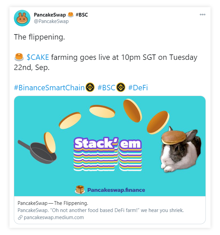Click the #BSC text in profile name
The width and height of the screenshot is (220, 235).
click(82, 15)
